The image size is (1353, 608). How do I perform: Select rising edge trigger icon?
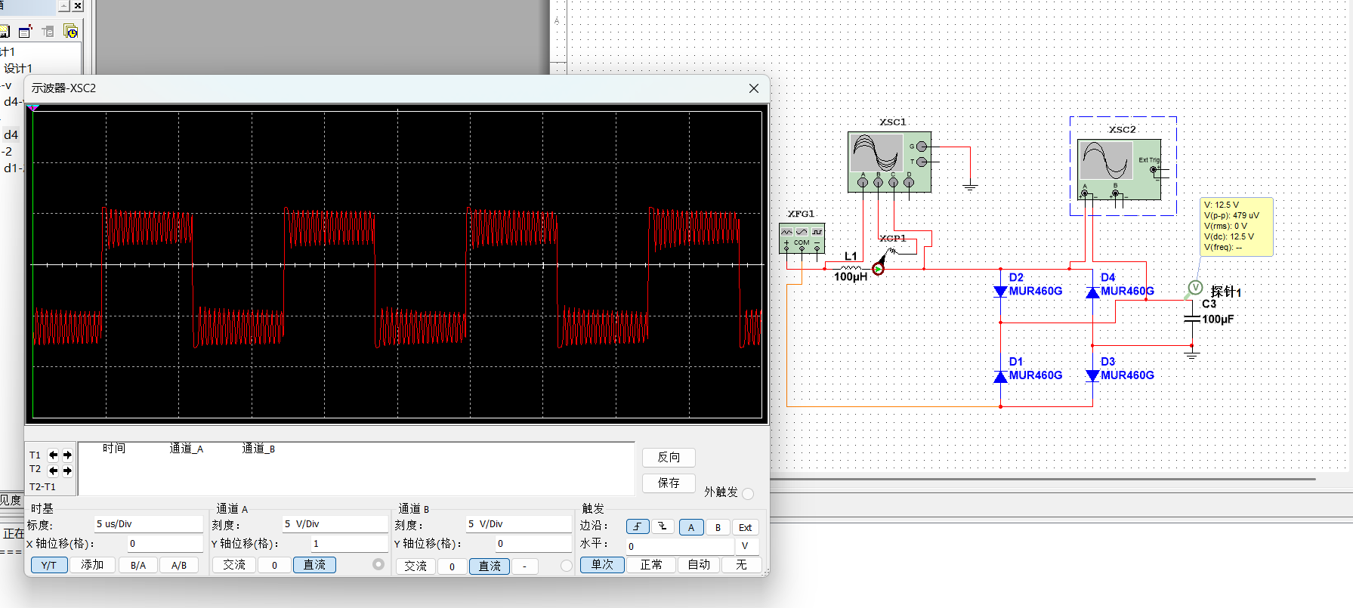point(638,527)
